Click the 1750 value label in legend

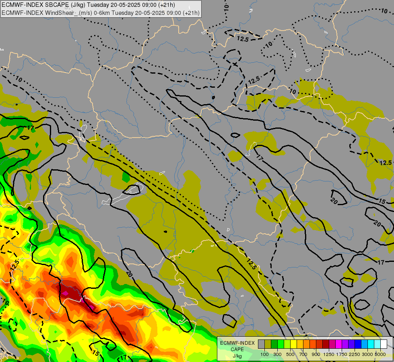342,354
